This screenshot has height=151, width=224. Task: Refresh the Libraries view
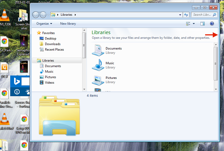coord(186,15)
